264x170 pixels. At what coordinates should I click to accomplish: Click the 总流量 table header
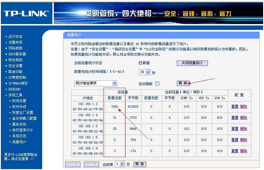click(122, 92)
